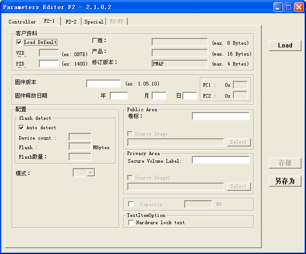Screen dimensions: 306x254
Task: Tick the Capacity checkbox
Action: (x=131, y=204)
